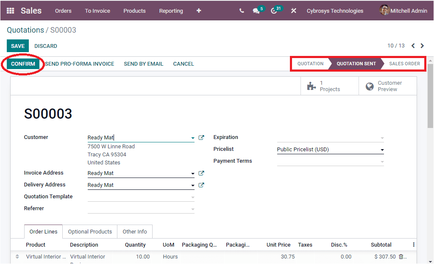Open the Reporting menu
This screenshot has width=434, height=264.
(171, 11)
